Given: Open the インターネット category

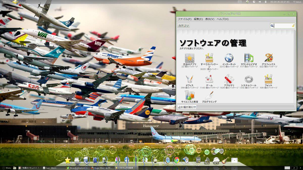Looking at the screenshot, I should pos(229,60).
